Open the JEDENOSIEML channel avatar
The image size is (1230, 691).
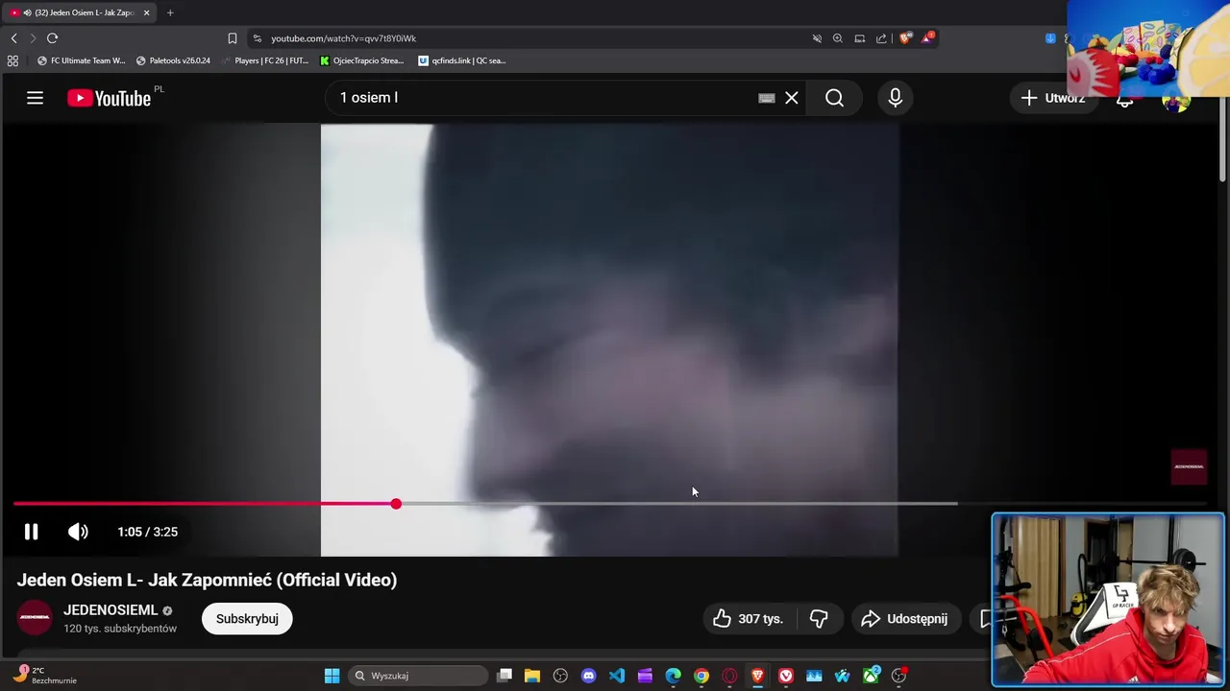35,618
